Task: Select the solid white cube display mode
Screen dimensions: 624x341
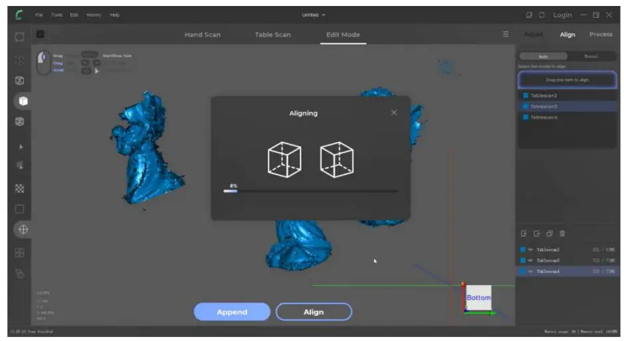Action: tap(23, 101)
